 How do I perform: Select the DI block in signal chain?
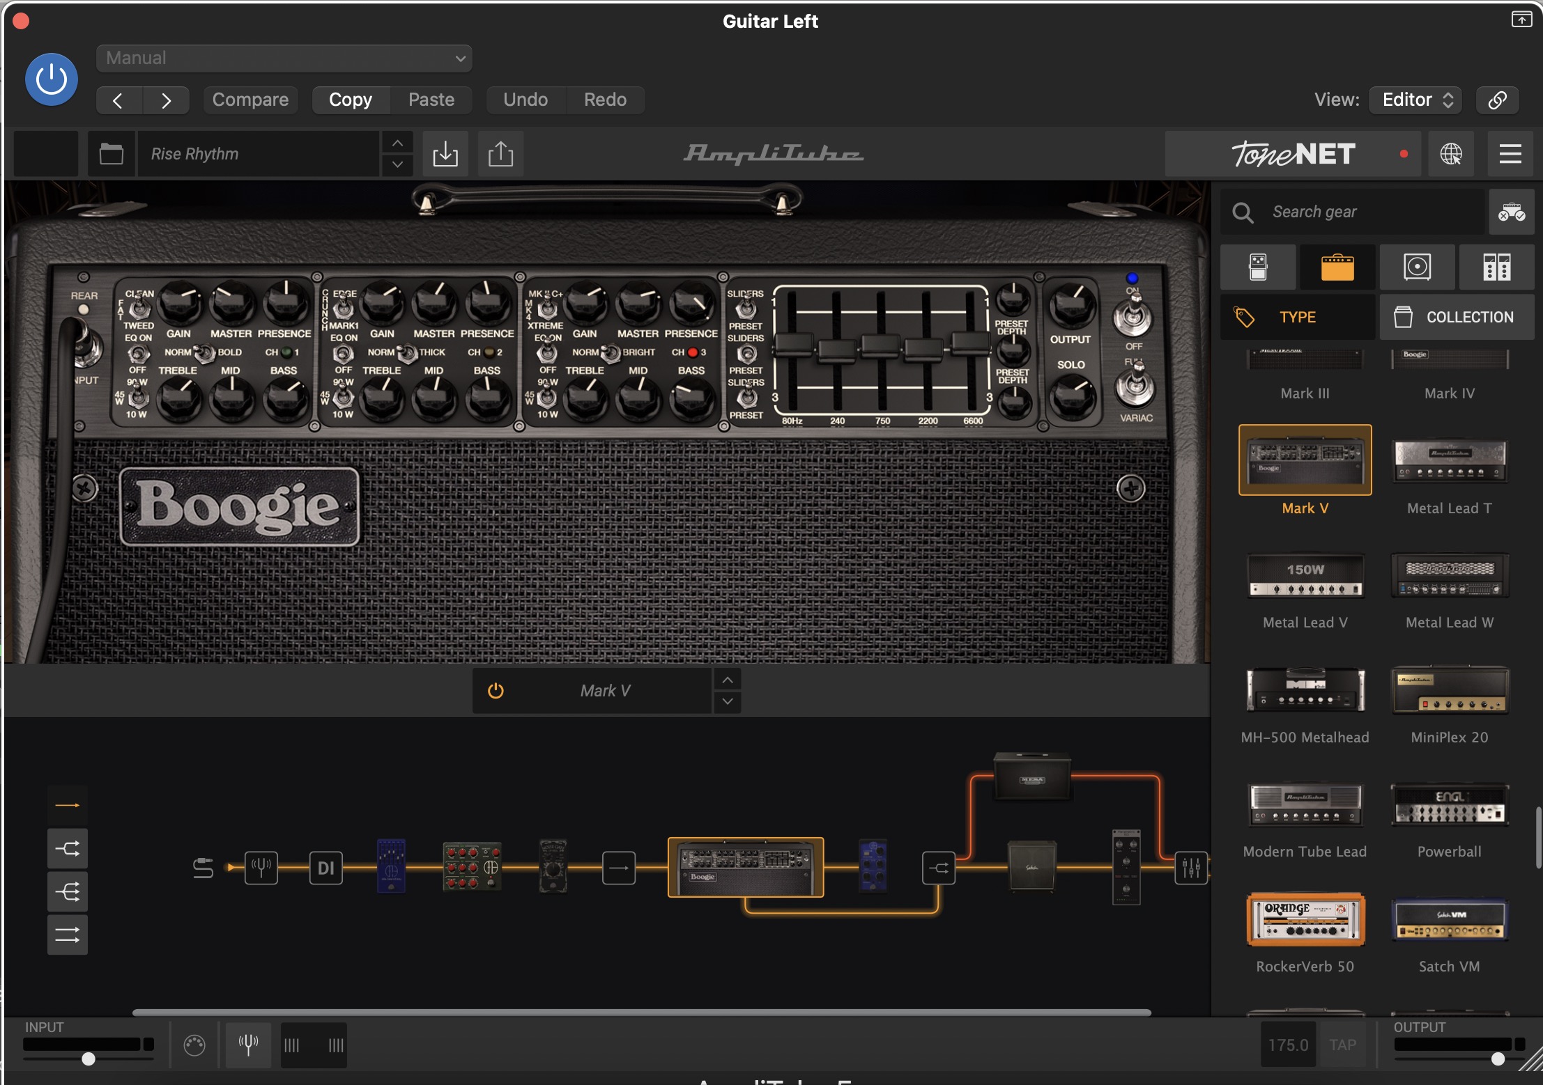(325, 868)
